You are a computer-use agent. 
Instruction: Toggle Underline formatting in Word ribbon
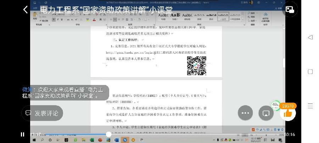[62, 20]
